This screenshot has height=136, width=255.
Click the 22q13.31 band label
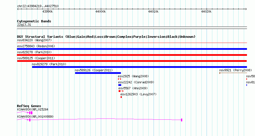tap(24, 25)
